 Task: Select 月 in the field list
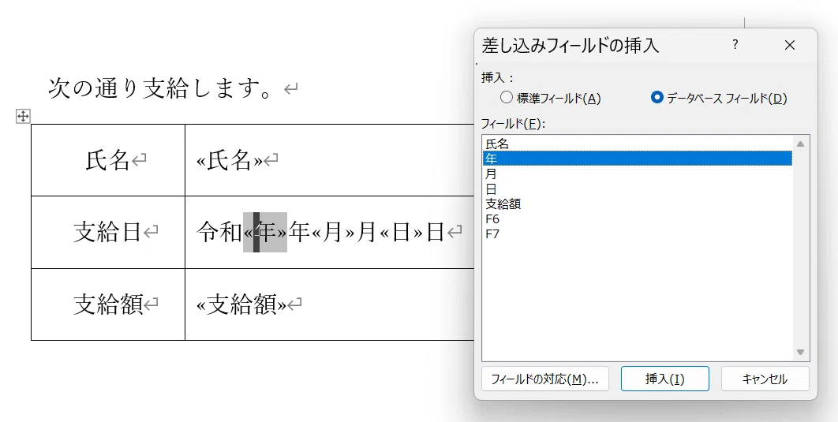click(637, 174)
